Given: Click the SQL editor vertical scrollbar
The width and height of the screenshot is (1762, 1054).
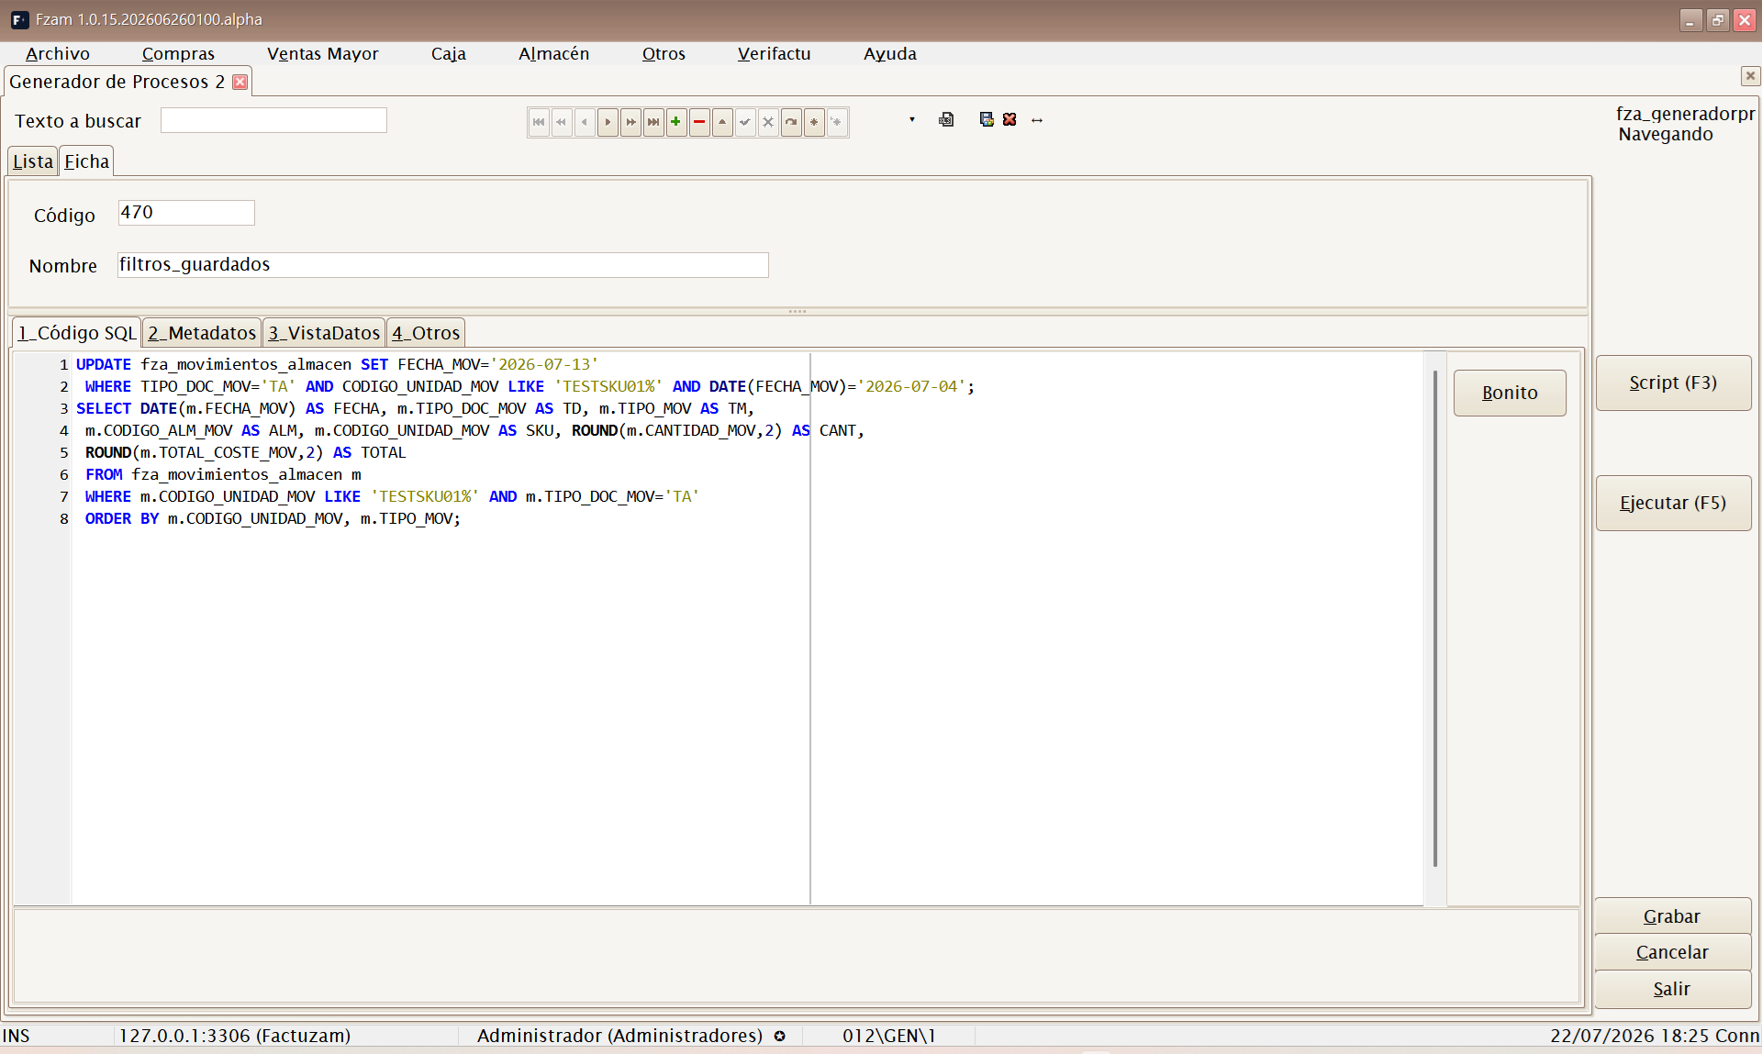Looking at the screenshot, I should tap(1434, 617).
